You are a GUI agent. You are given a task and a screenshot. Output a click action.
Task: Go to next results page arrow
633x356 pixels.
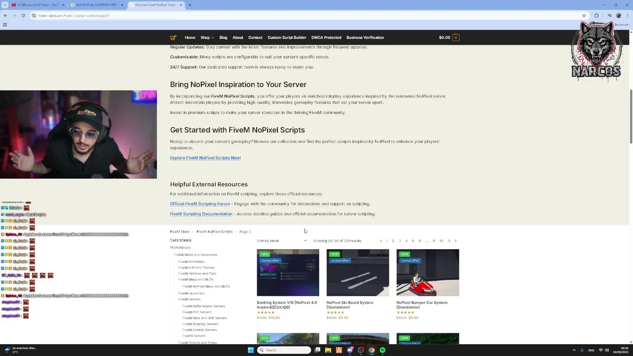click(455, 241)
